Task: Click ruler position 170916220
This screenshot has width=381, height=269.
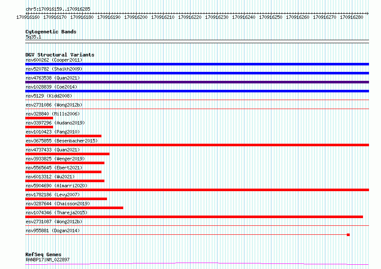Action: pyautogui.click(x=190, y=17)
